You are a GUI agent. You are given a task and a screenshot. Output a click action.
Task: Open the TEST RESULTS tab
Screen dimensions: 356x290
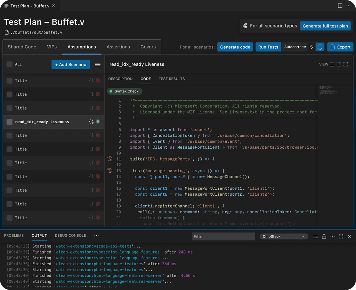click(x=172, y=79)
